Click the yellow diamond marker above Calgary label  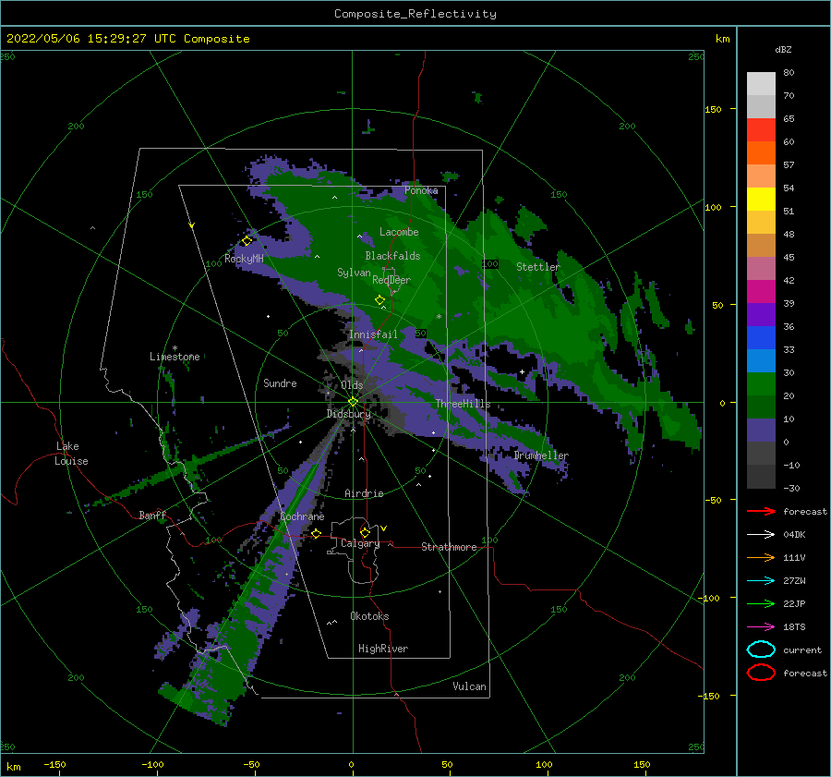[365, 532]
